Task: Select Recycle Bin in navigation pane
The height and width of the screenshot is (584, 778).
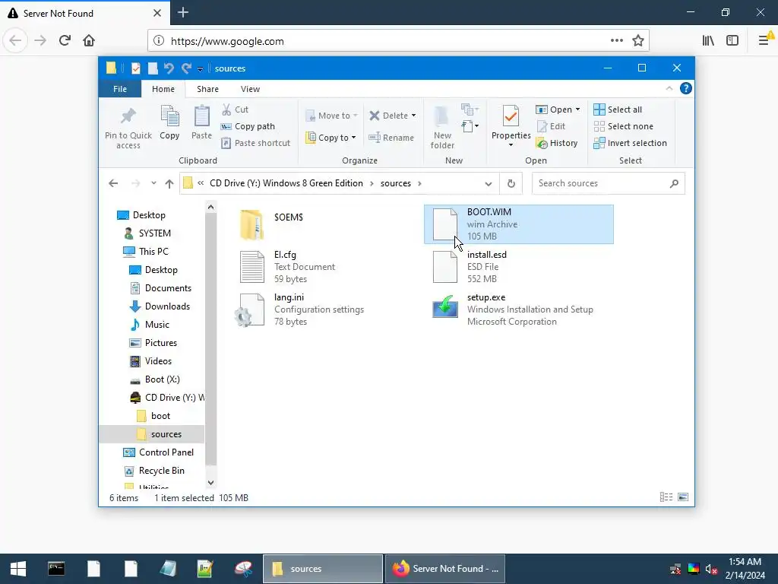Action: (161, 470)
